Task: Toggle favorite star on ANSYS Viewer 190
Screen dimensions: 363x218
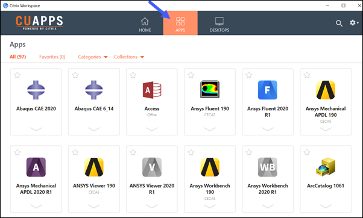Action: pyautogui.click(x=75, y=152)
